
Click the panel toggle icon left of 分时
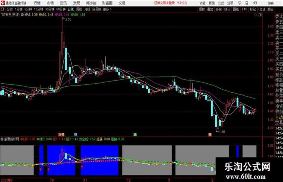click(x=3, y=9)
